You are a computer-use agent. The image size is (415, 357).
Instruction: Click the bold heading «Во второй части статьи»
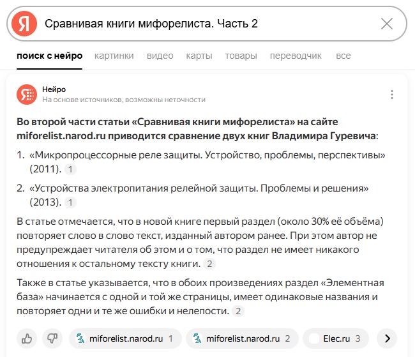197,129
